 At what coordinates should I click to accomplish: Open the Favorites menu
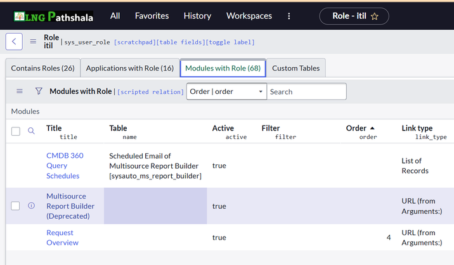pos(152,16)
